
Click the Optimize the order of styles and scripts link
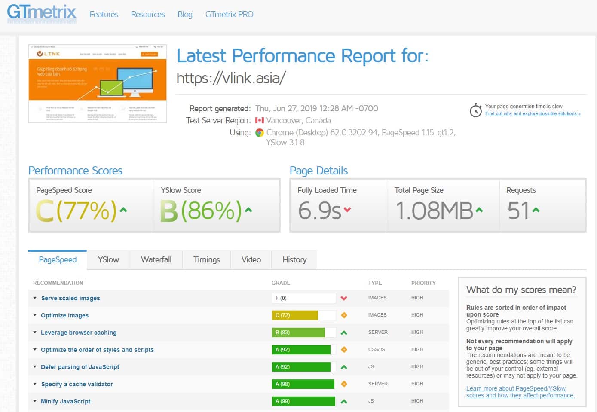pyautogui.click(x=97, y=350)
